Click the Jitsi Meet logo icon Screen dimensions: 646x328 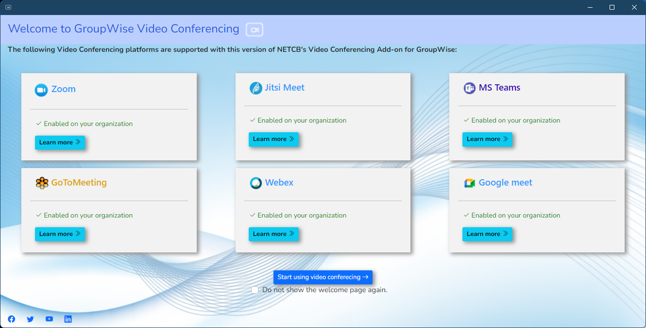tap(255, 88)
